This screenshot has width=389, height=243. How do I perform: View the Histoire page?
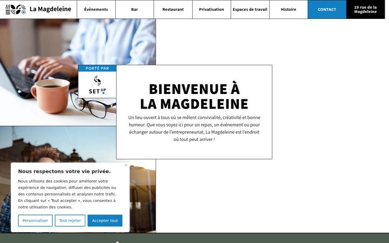point(289,9)
